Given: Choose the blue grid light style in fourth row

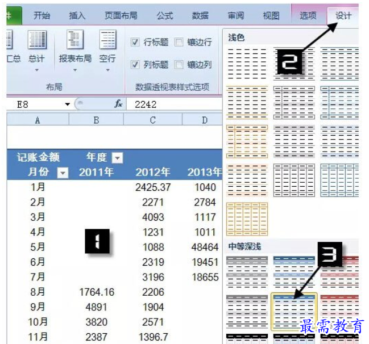Looking at the screenshot, I should click(339, 180).
